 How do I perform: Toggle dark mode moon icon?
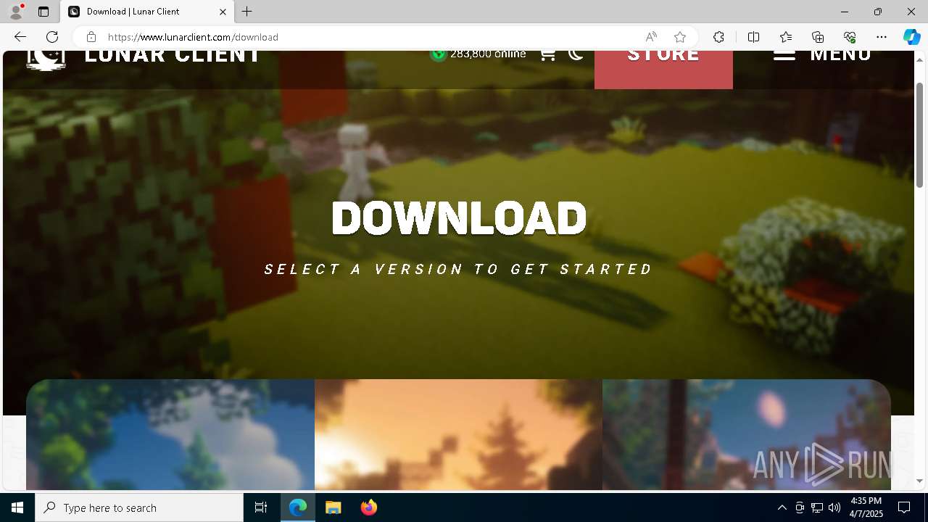click(576, 54)
